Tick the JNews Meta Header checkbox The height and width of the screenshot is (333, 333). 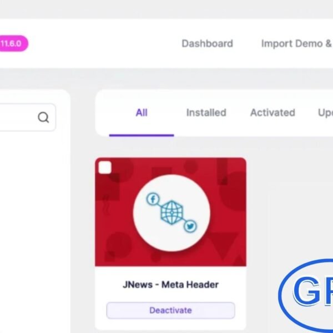coord(105,168)
